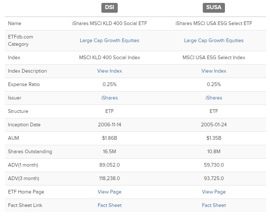
Task: Open the SUSA Fact Sheet
Action: pos(214,205)
